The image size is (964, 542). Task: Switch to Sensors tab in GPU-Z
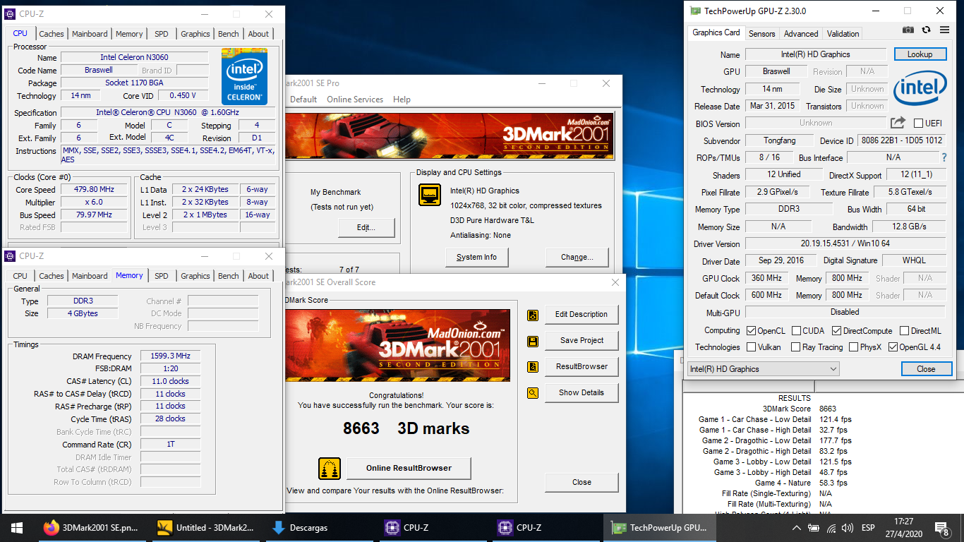click(x=761, y=34)
